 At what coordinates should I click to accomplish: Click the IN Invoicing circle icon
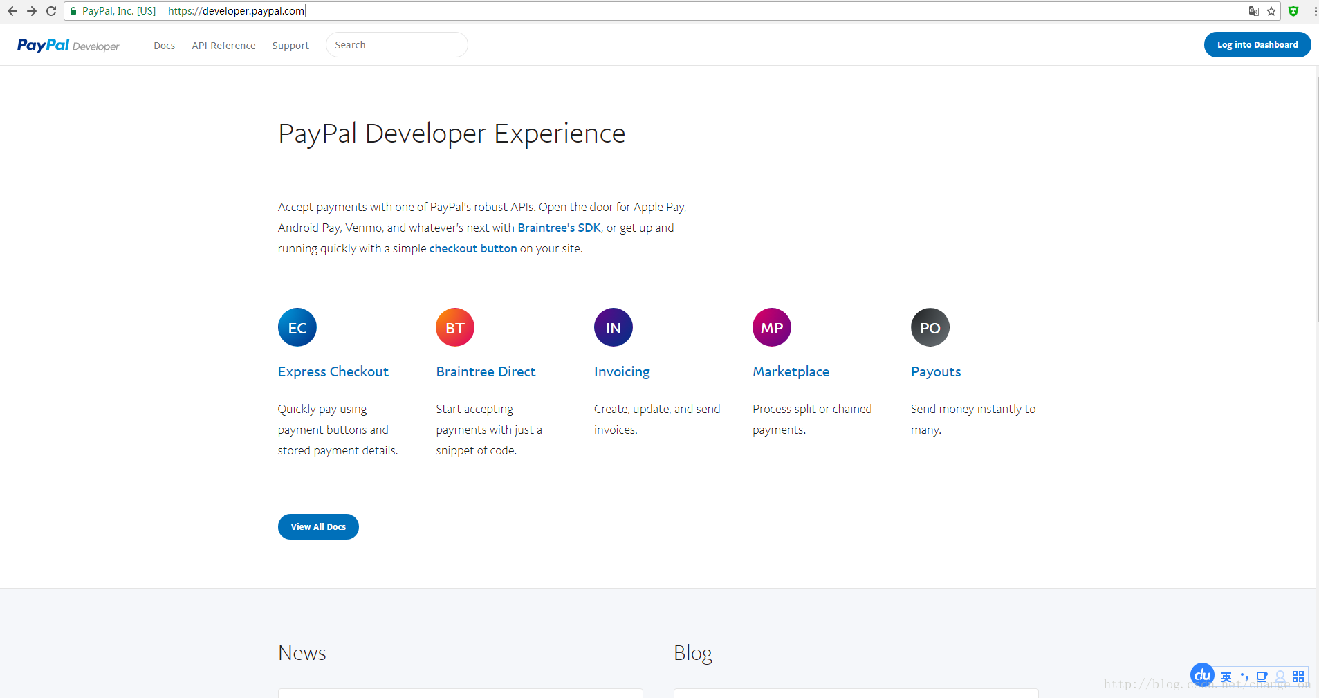point(614,327)
